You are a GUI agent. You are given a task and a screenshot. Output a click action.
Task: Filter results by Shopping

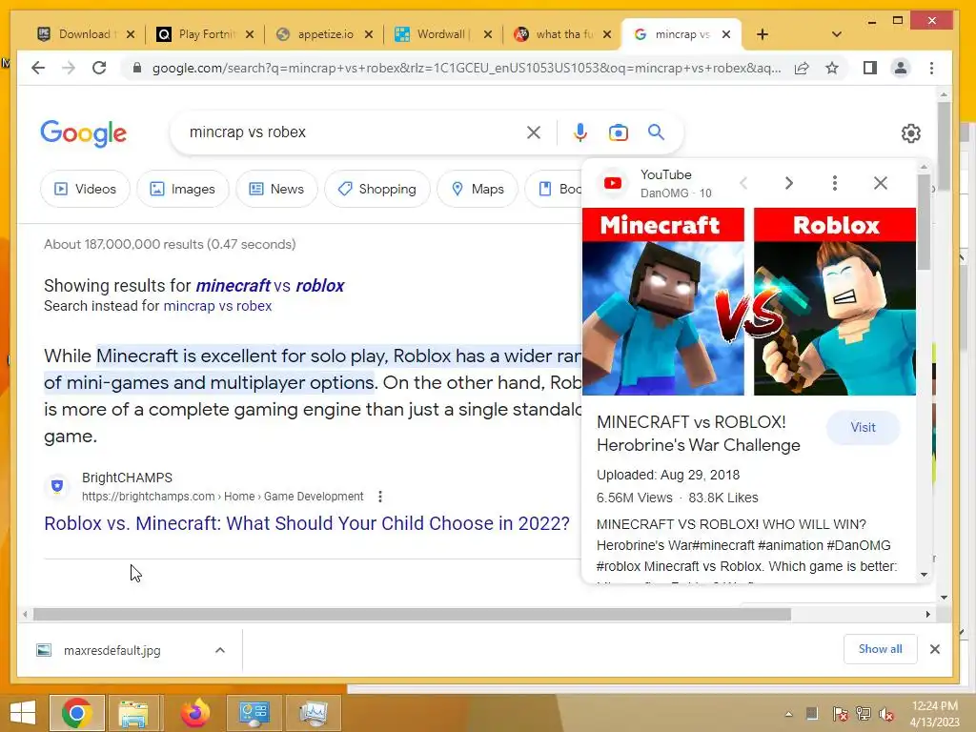coord(377,189)
